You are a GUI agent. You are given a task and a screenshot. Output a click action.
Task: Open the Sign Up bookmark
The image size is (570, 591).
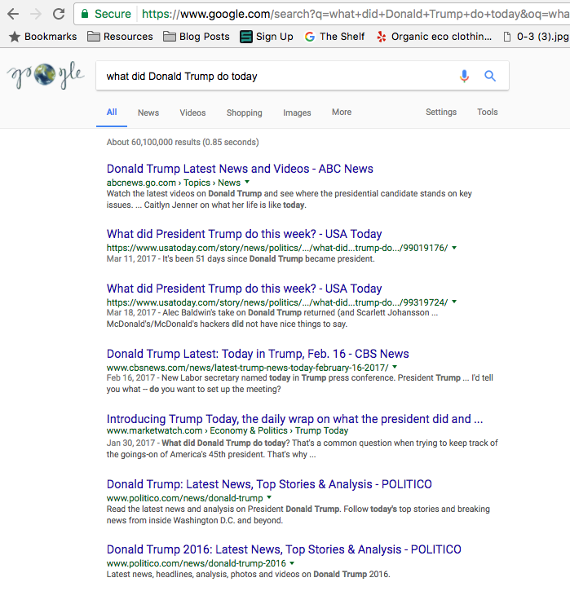(267, 37)
